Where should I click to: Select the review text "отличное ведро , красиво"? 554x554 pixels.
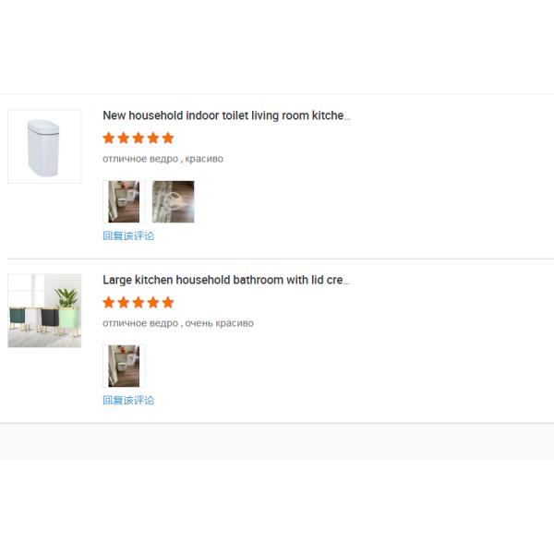tap(163, 159)
